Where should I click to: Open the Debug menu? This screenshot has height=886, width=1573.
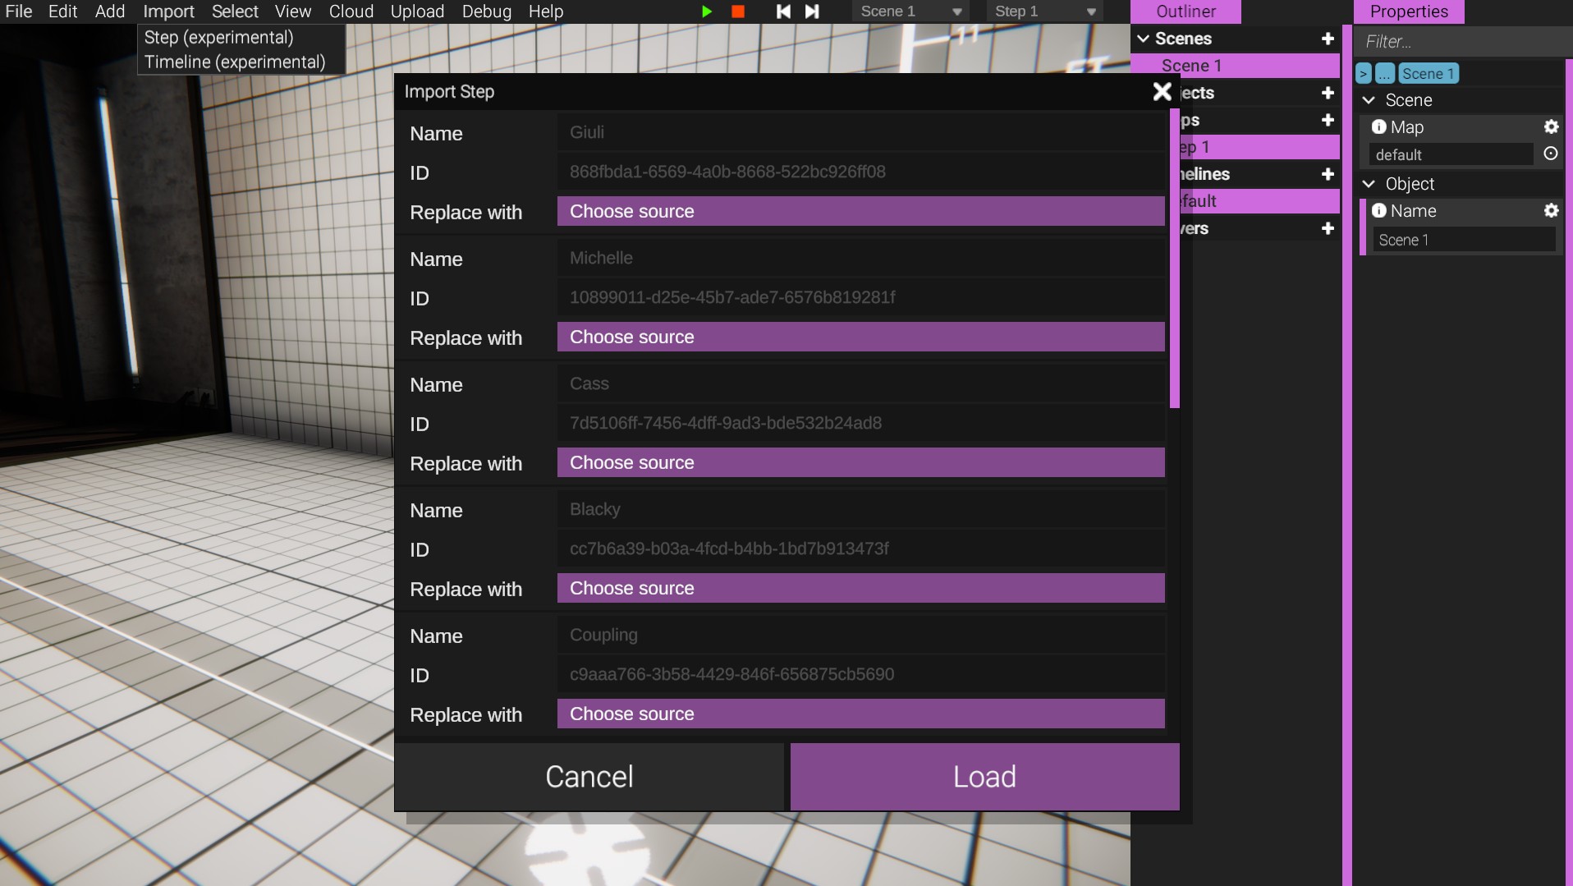pyautogui.click(x=486, y=11)
